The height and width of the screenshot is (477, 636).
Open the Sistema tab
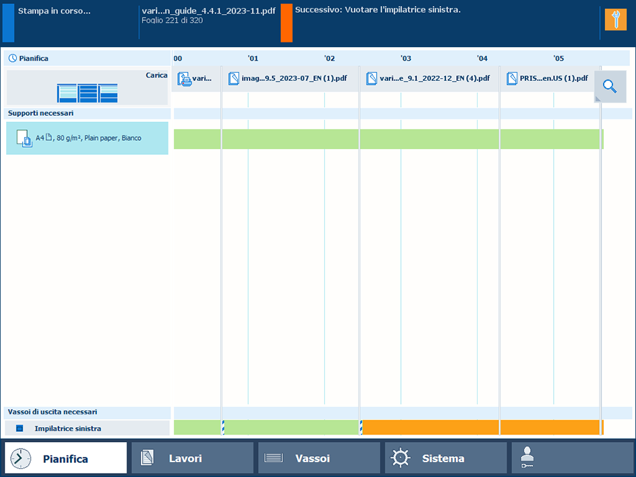tap(446, 458)
